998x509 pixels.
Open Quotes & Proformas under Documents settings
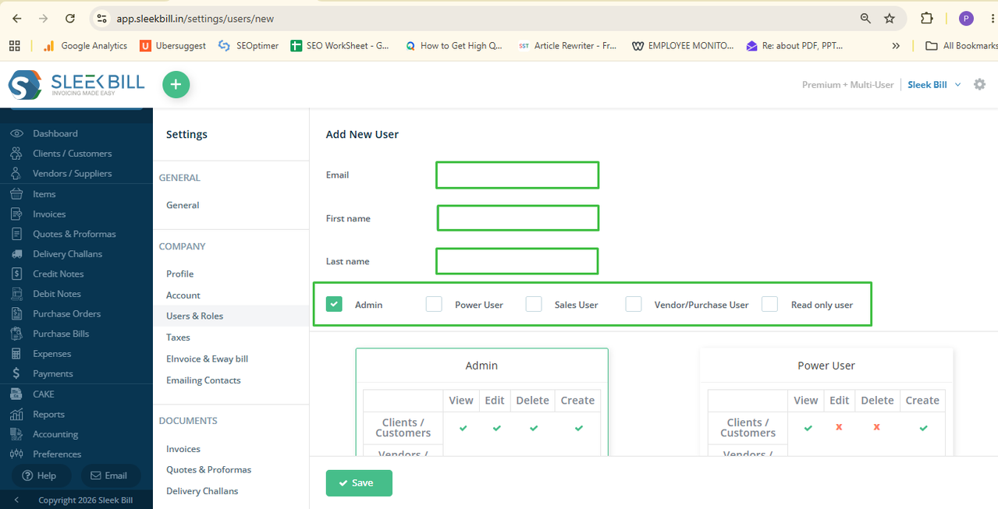pos(208,469)
